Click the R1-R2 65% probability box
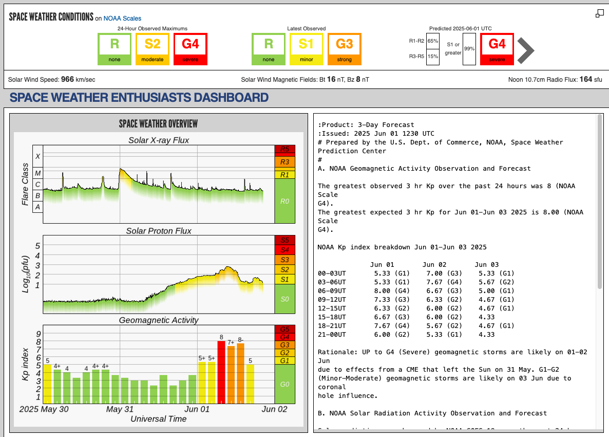Viewport: 609px width, 437px height. point(433,41)
